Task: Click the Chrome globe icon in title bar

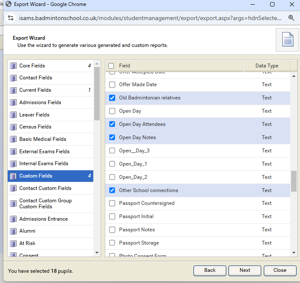Action: (9, 4)
